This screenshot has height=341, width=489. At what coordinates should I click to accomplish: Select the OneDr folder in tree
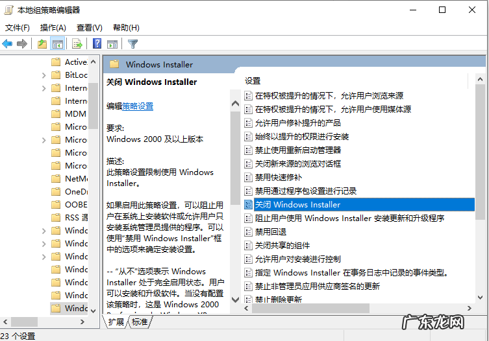[76, 191]
